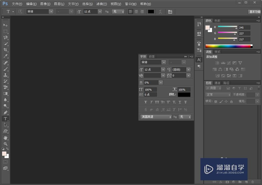Screen dimensions: 262x185
Task: Toggle Underline in Character panel
Action: click(x=180, y=102)
